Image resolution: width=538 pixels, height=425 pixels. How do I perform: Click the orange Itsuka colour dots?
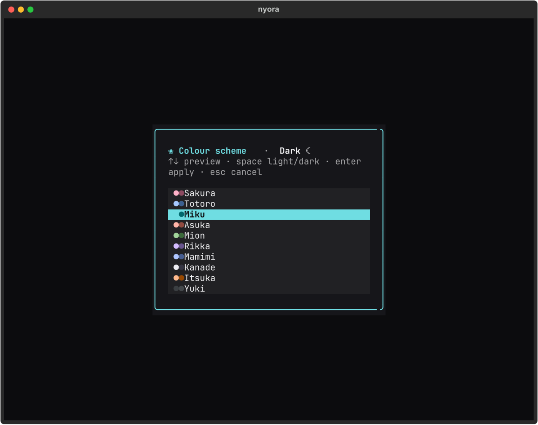pyautogui.click(x=179, y=278)
